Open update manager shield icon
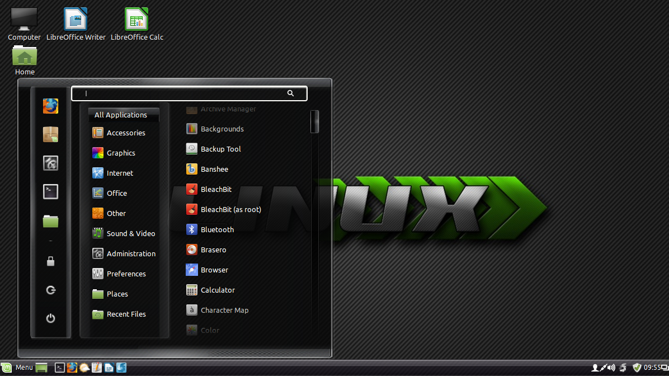The image size is (669, 376). [x=637, y=368]
